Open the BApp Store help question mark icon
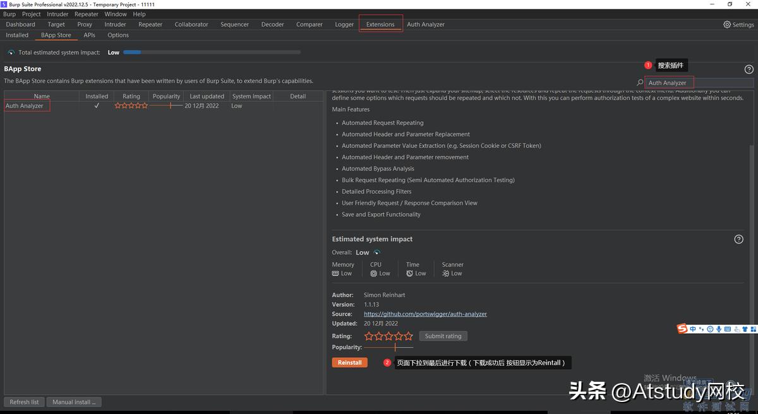 coord(749,69)
